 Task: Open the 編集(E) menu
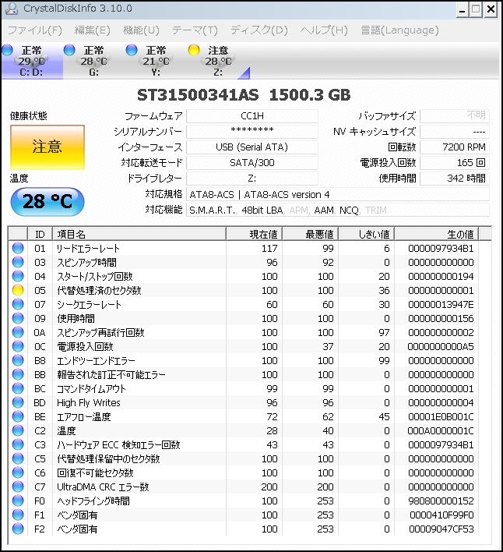92,30
